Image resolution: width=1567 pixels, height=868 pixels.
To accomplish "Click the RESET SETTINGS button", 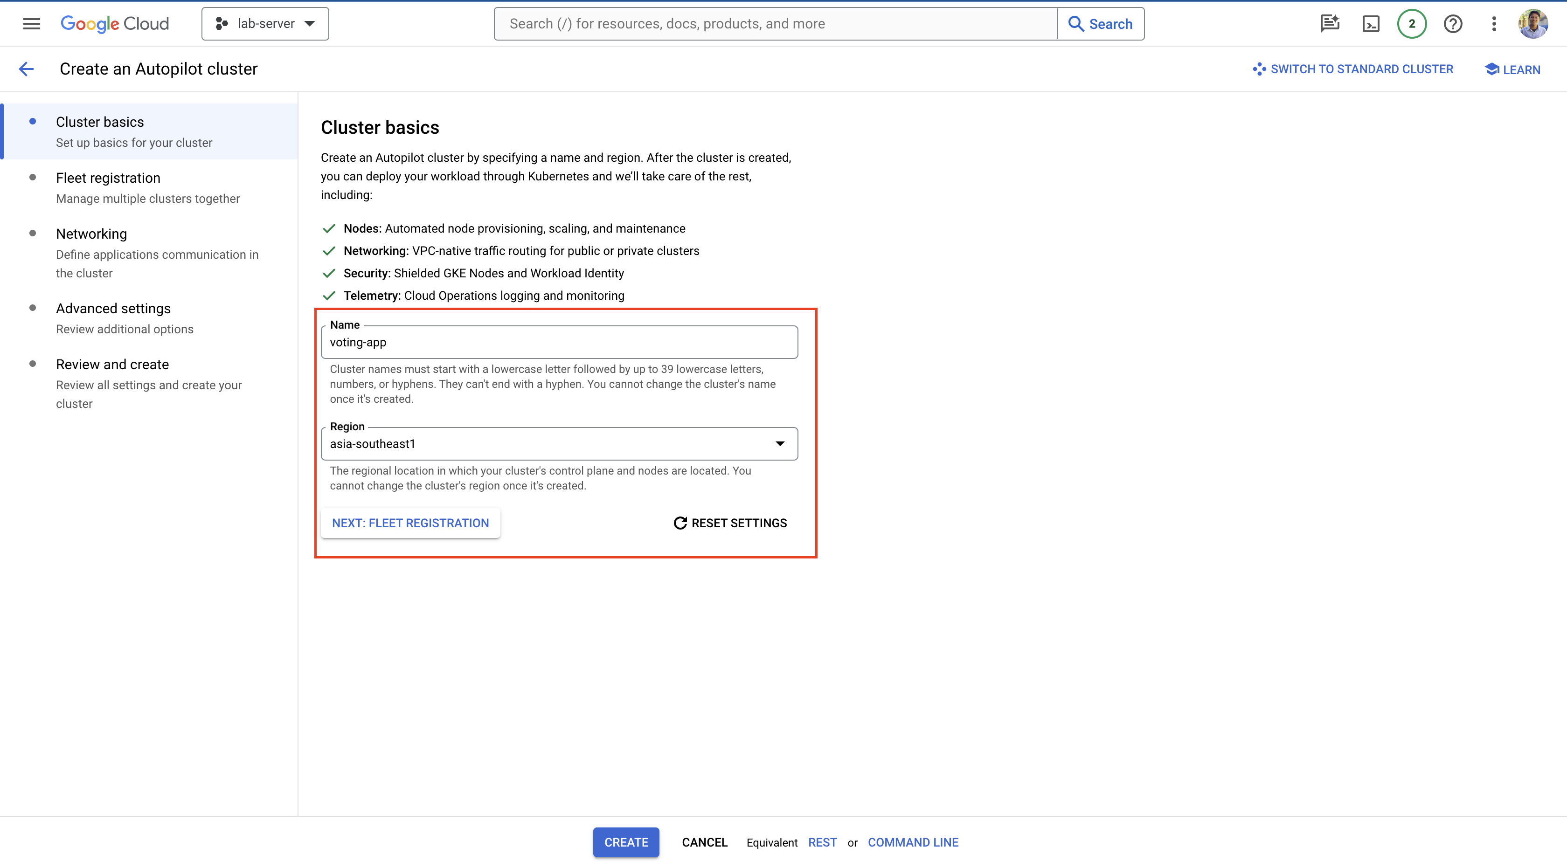I will click(730, 523).
